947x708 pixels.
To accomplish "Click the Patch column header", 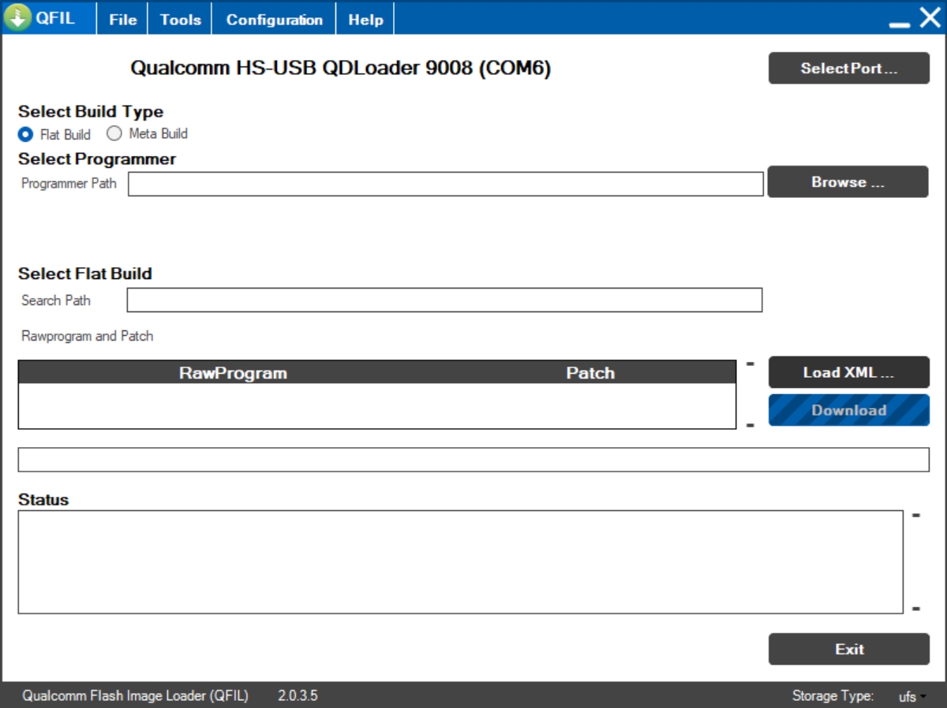I will pyautogui.click(x=590, y=373).
